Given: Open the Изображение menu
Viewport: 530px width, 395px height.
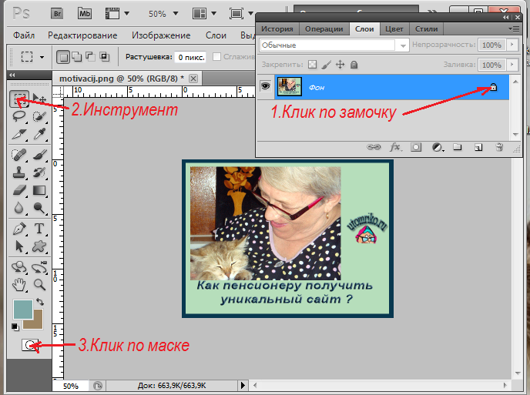Looking at the screenshot, I should pyautogui.click(x=160, y=35).
